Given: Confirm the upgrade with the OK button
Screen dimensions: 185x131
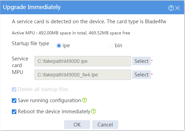Looking at the screenshot, I should [x=77, y=124].
